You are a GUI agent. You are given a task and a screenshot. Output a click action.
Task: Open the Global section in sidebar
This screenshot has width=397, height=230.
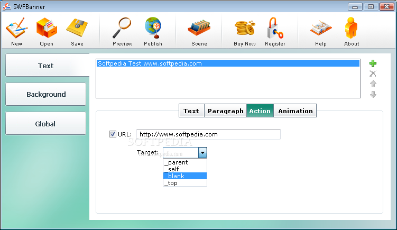point(46,124)
